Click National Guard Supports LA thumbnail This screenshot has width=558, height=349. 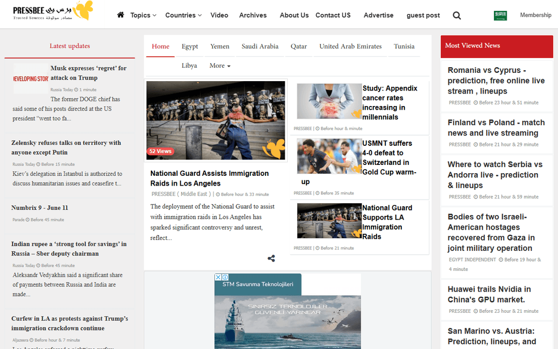point(329,221)
